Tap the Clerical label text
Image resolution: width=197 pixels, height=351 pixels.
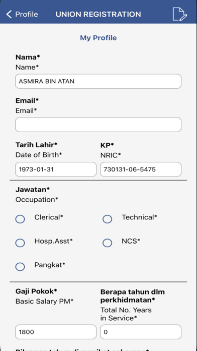point(49,217)
